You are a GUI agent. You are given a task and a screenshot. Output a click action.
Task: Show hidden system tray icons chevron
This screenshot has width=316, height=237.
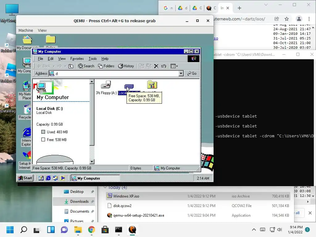(254, 230)
